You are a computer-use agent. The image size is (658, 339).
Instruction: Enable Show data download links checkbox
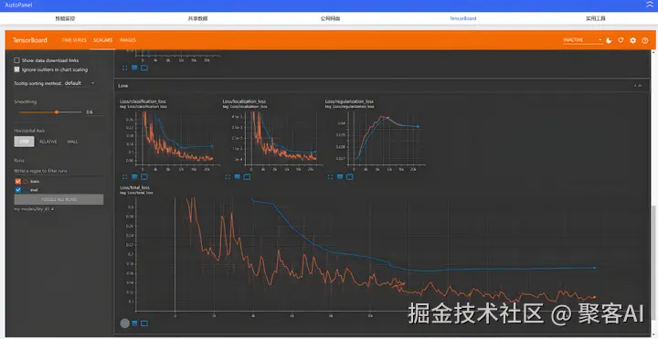point(16,60)
